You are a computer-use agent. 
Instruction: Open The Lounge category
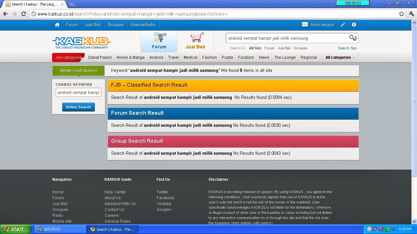[x=285, y=58]
